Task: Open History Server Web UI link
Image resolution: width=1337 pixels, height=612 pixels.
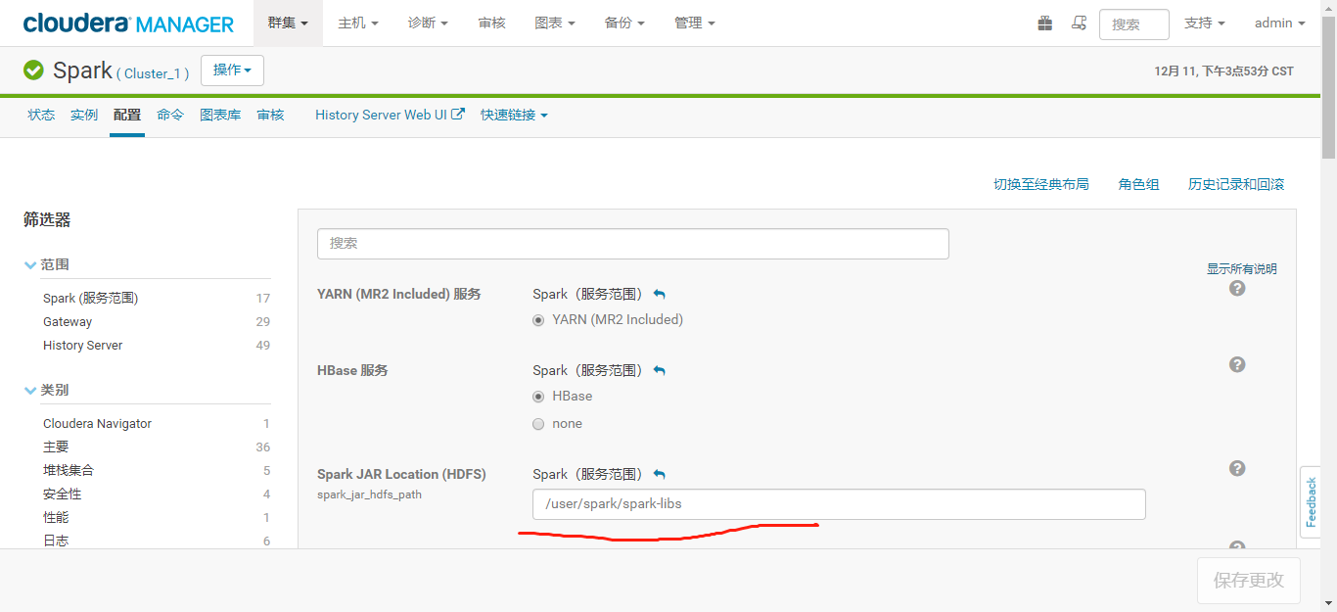Action: click(381, 115)
